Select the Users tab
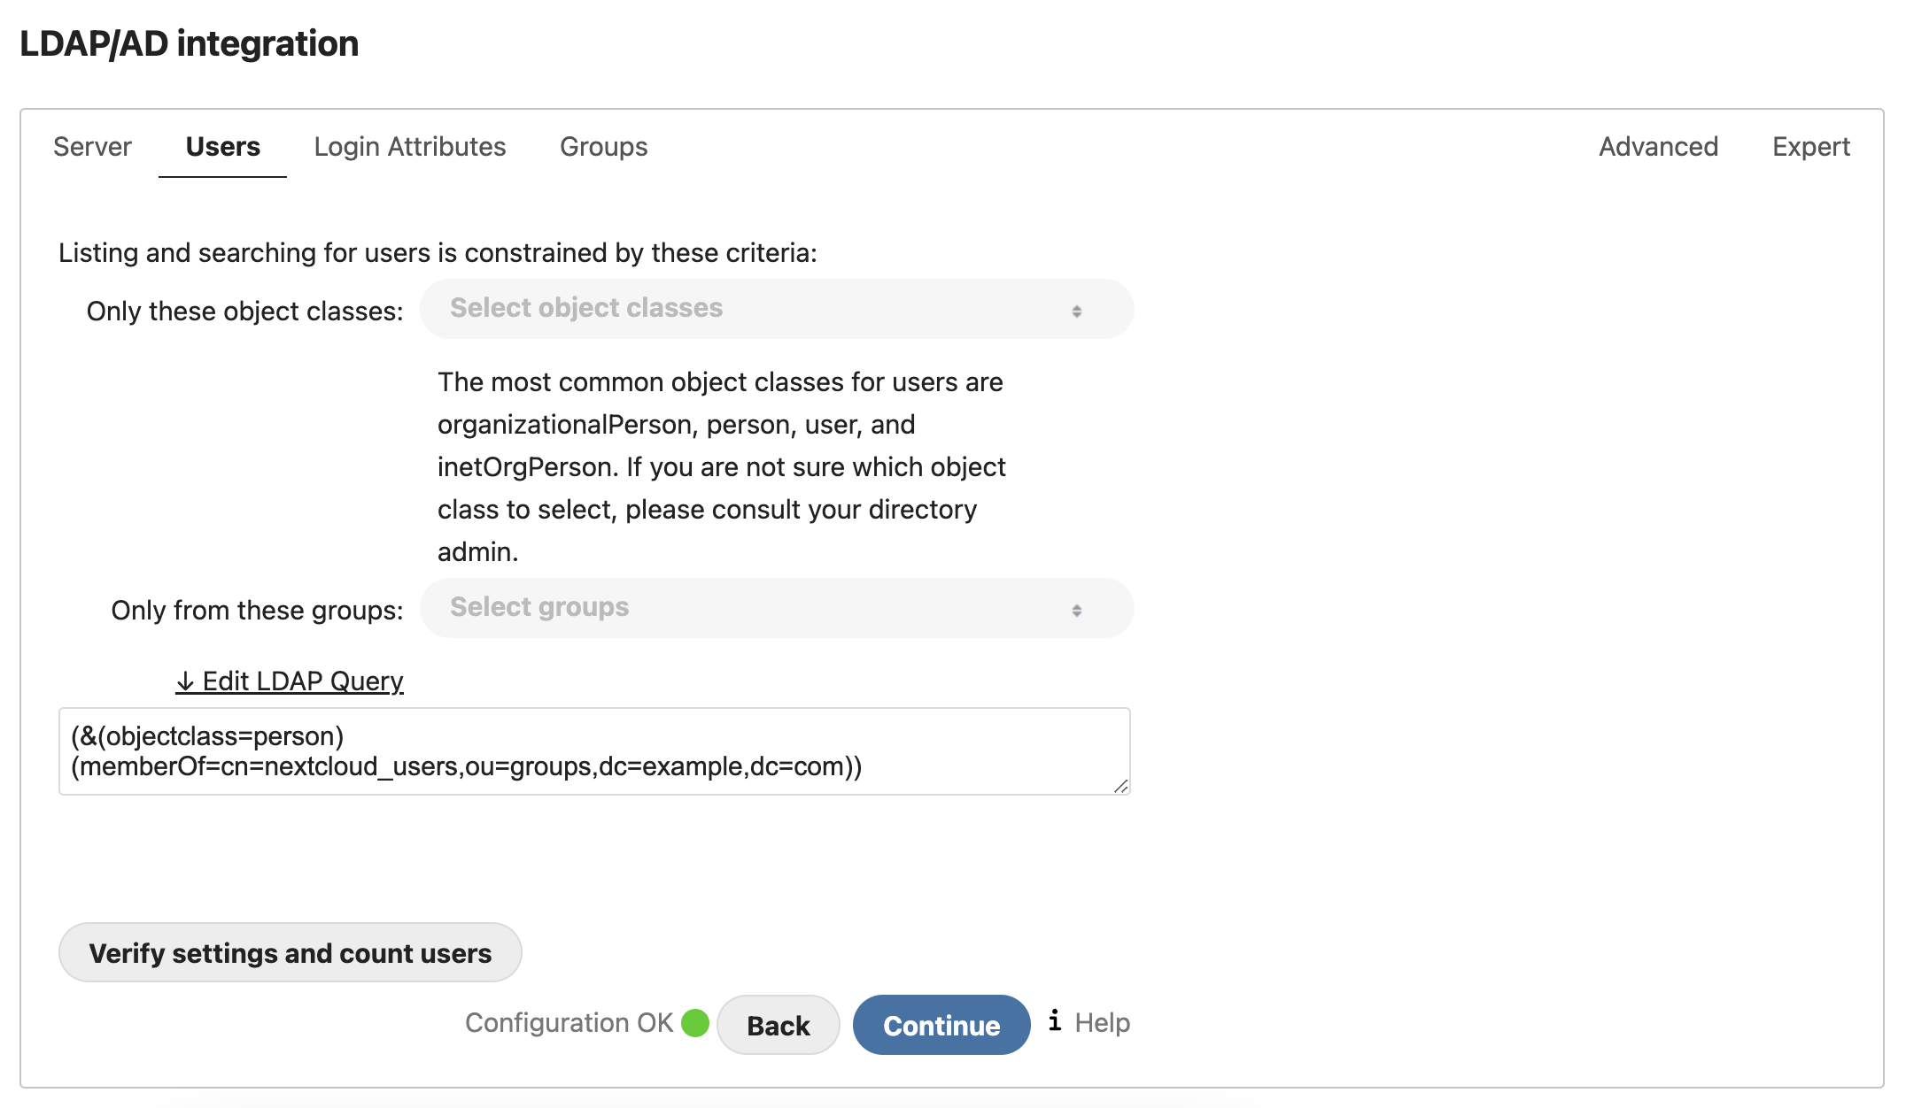 (221, 147)
